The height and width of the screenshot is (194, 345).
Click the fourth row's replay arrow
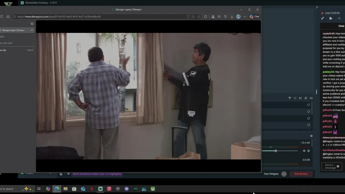(x=309, y=125)
